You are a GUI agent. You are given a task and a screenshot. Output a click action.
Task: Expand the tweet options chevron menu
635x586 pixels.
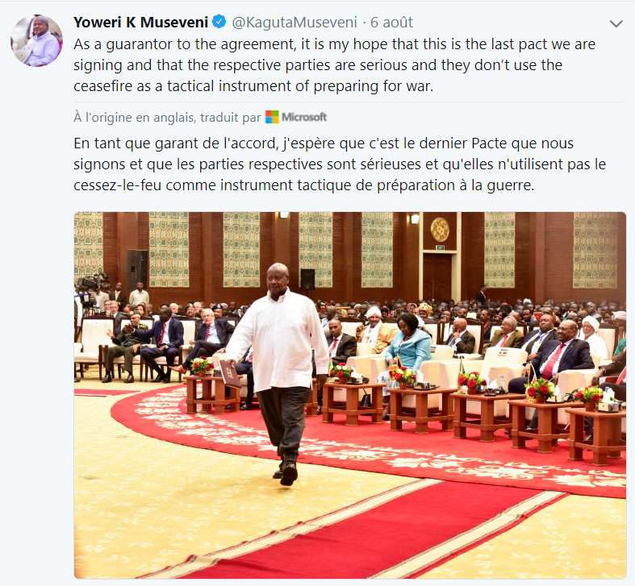[x=616, y=24]
